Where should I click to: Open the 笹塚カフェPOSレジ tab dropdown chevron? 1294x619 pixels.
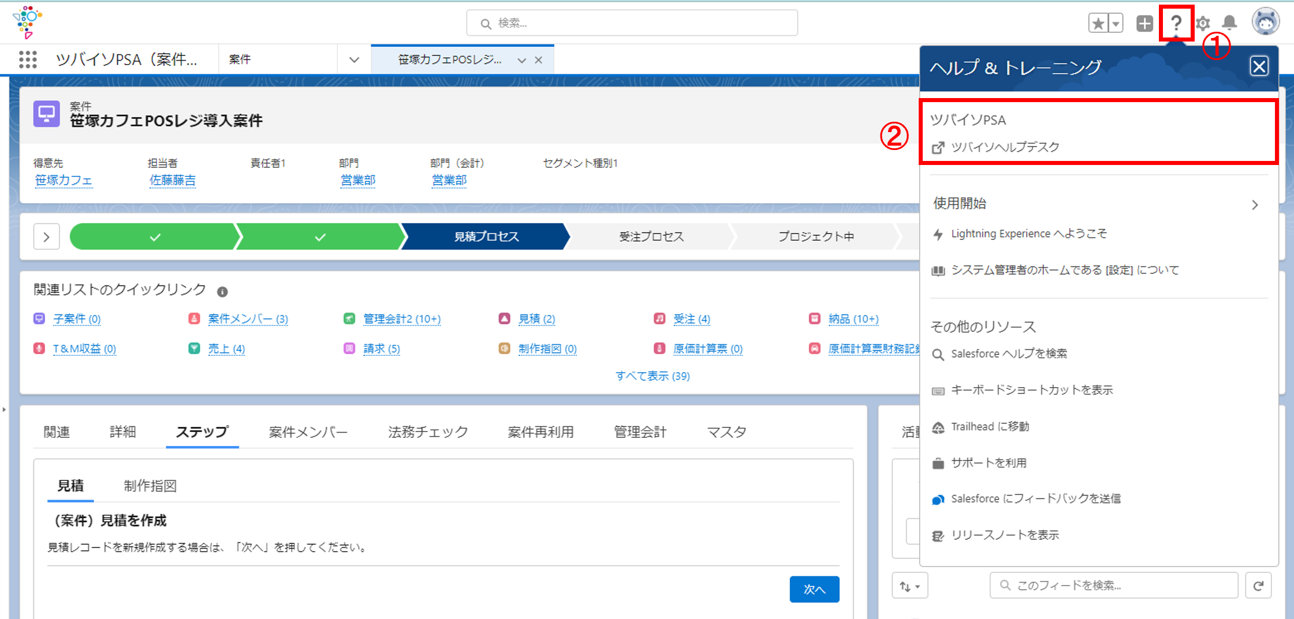(x=521, y=60)
